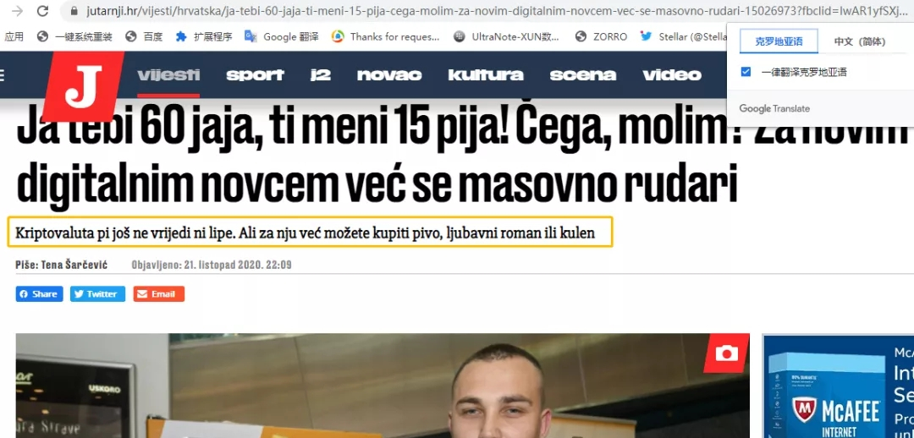Screen dimensions: 914x438
Task: Open the camera gallery icon on the photo
Action: pyautogui.click(x=726, y=353)
